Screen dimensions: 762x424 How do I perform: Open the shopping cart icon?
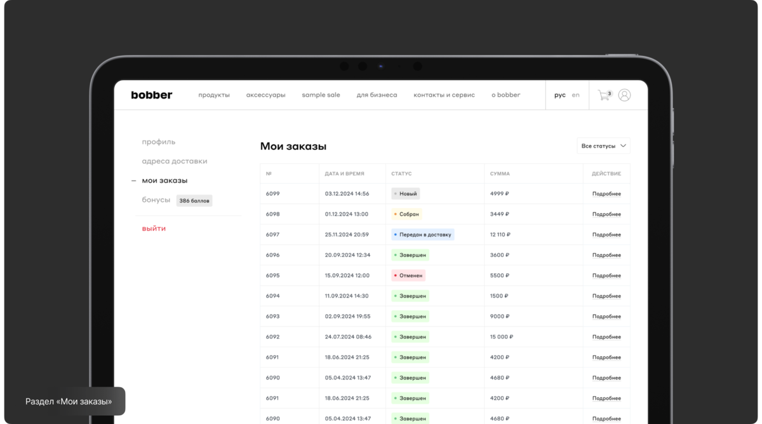pos(604,95)
